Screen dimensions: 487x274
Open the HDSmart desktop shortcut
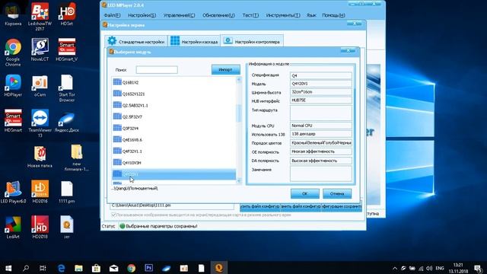(x=13, y=121)
